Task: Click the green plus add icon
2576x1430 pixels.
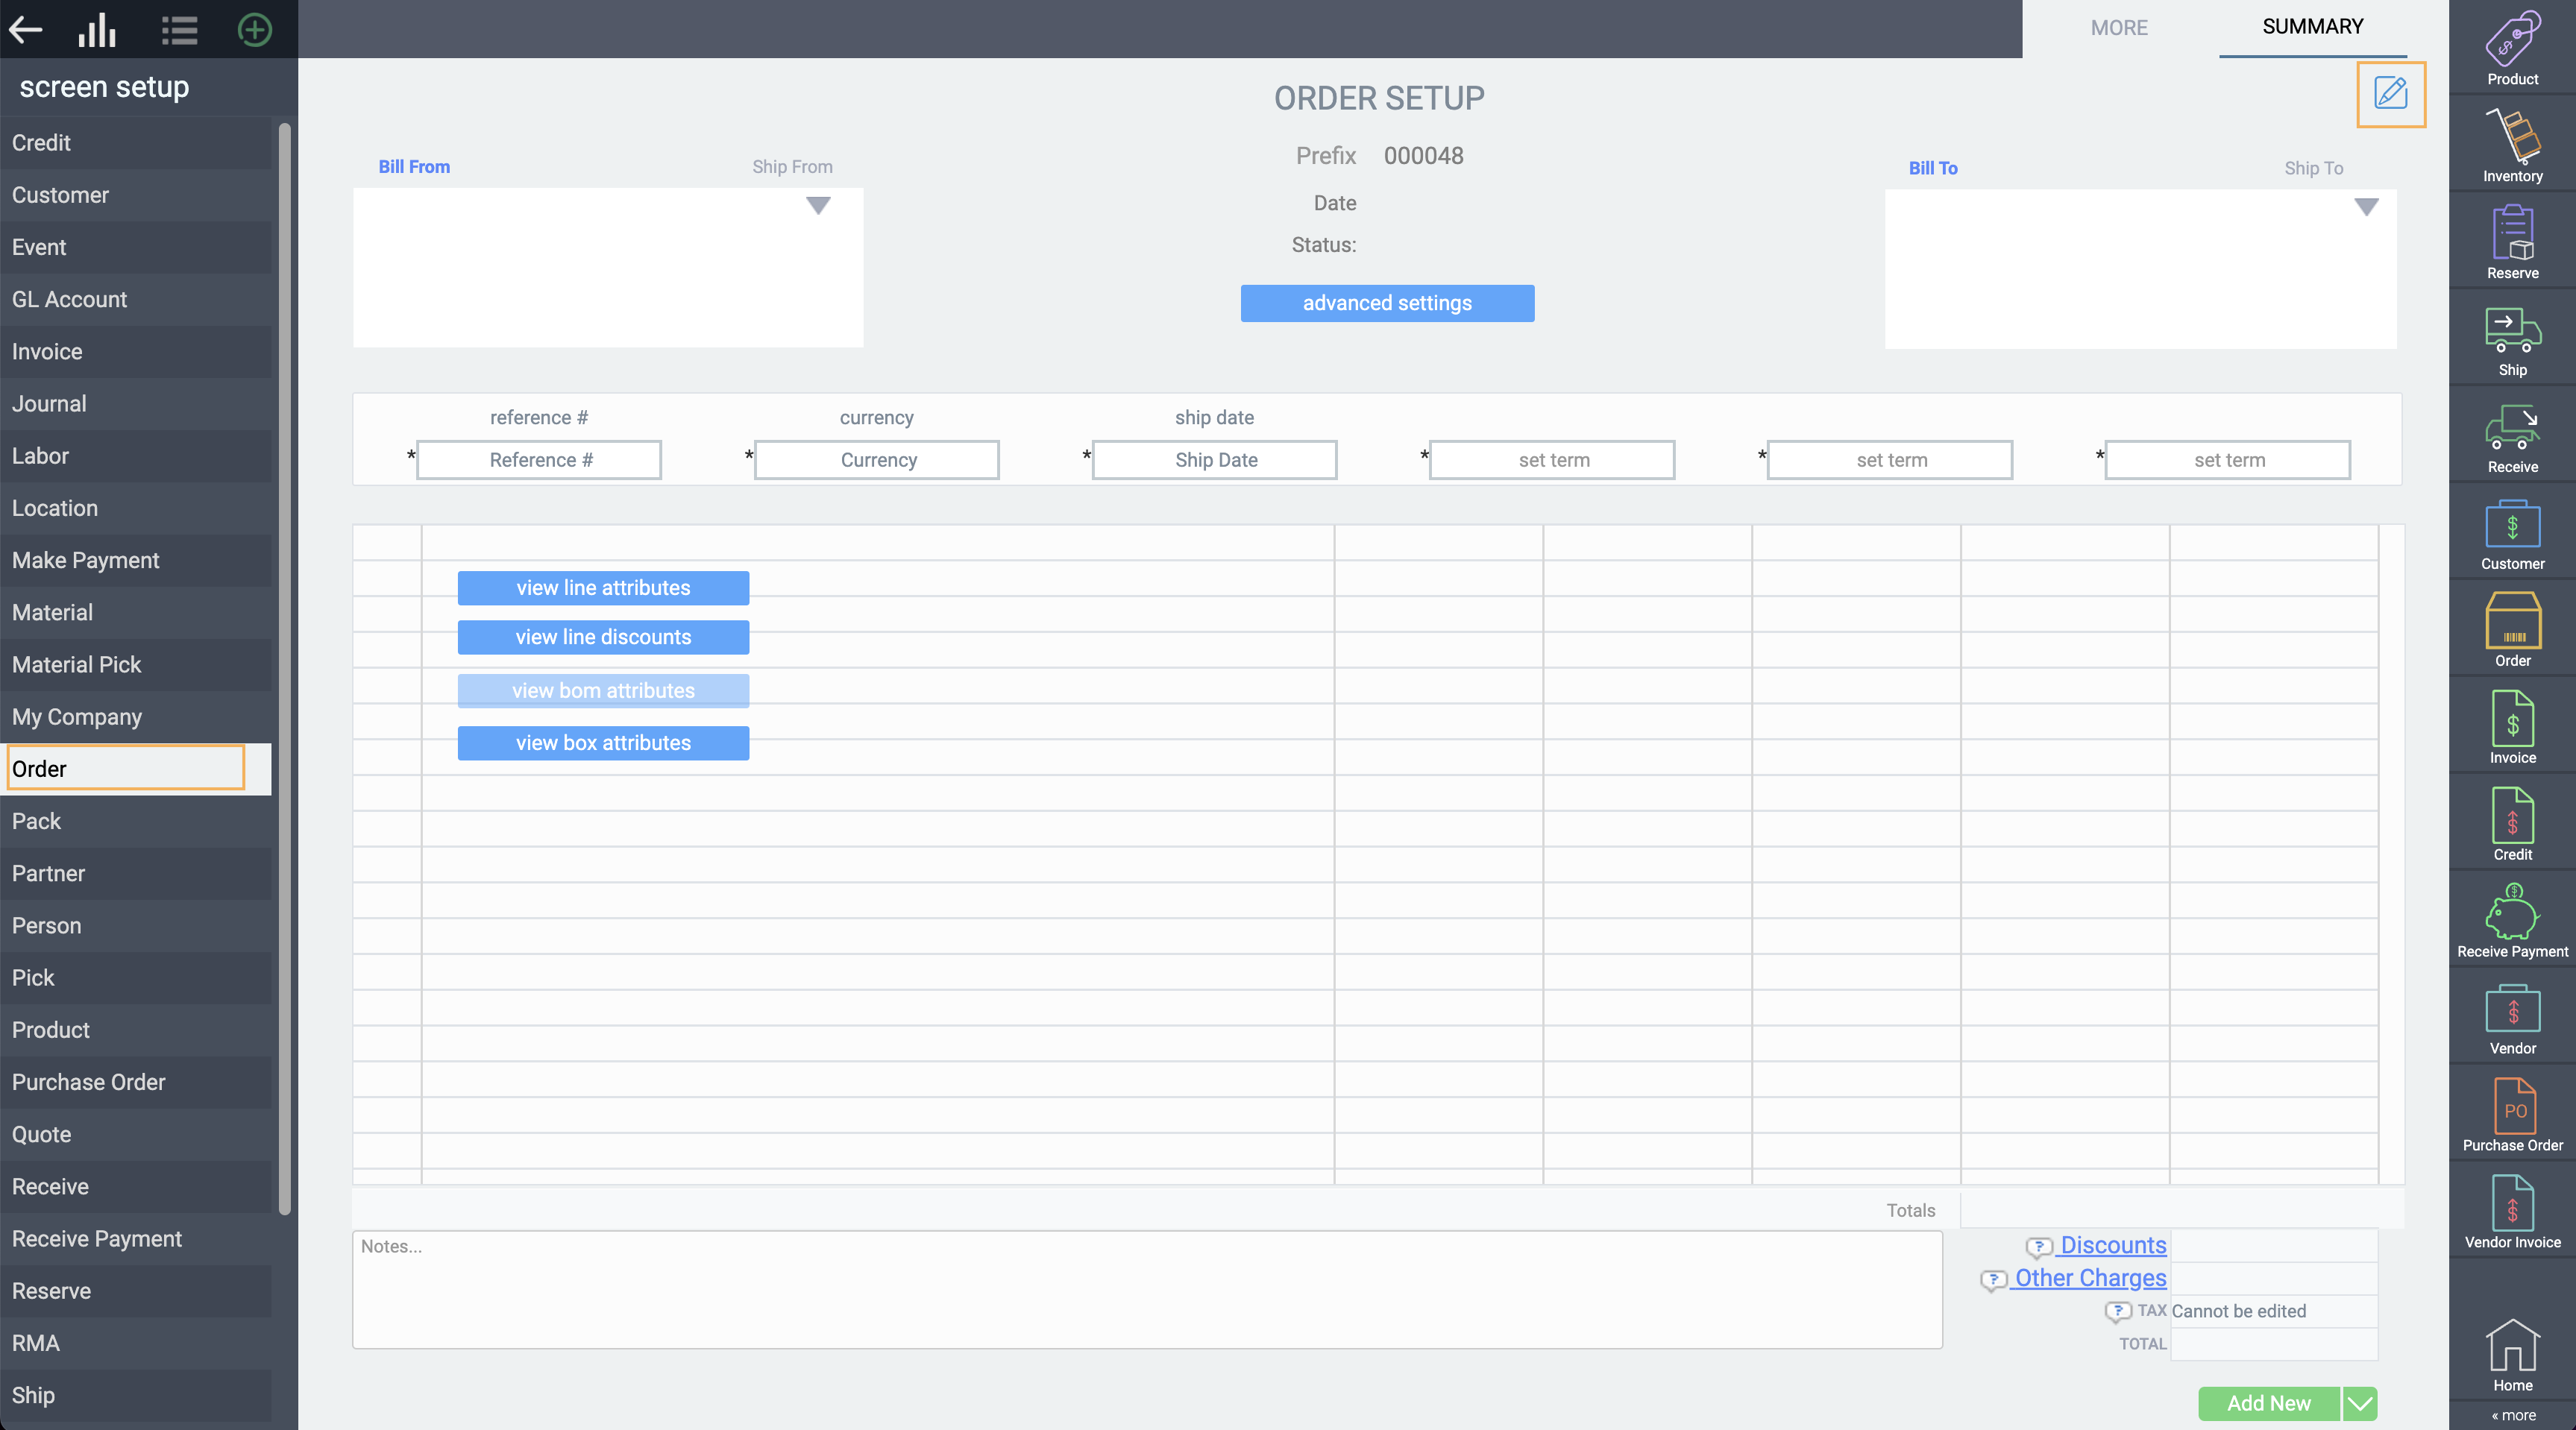Action: click(x=255, y=30)
